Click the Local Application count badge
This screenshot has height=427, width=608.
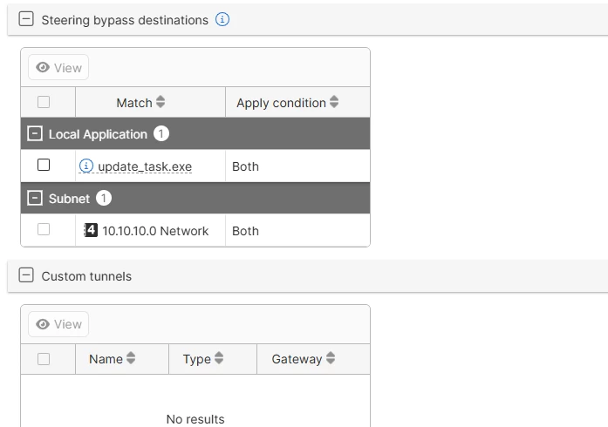click(161, 133)
